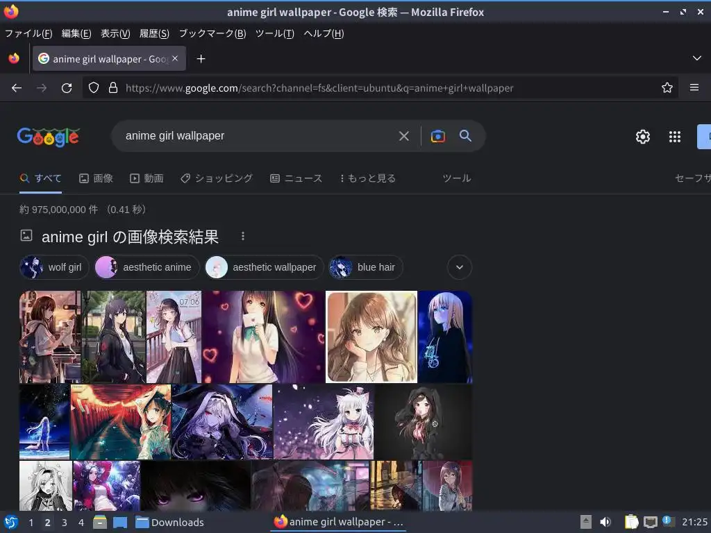Open ファイル(F) menu
The height and width of the screenshot is (533, 711).
pos(28,33)
